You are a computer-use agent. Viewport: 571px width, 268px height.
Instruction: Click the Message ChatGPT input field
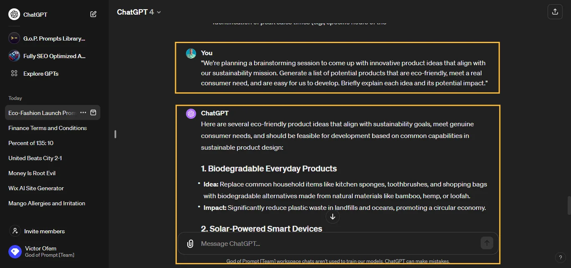[x=334, y=244]
